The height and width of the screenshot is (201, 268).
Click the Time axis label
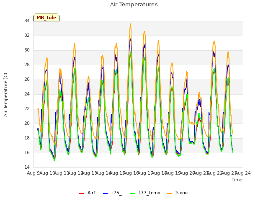point(237,180)
